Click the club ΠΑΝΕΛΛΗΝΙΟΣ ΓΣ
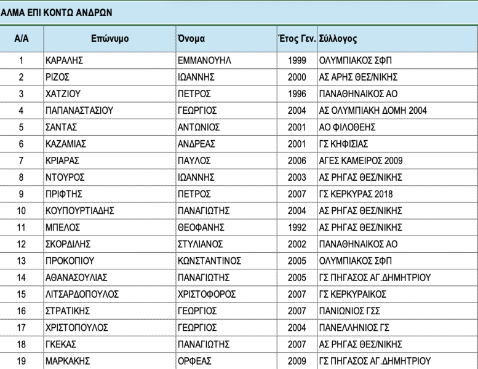Image resolution: width=478 pixels, height=369 pixels. 354,328
